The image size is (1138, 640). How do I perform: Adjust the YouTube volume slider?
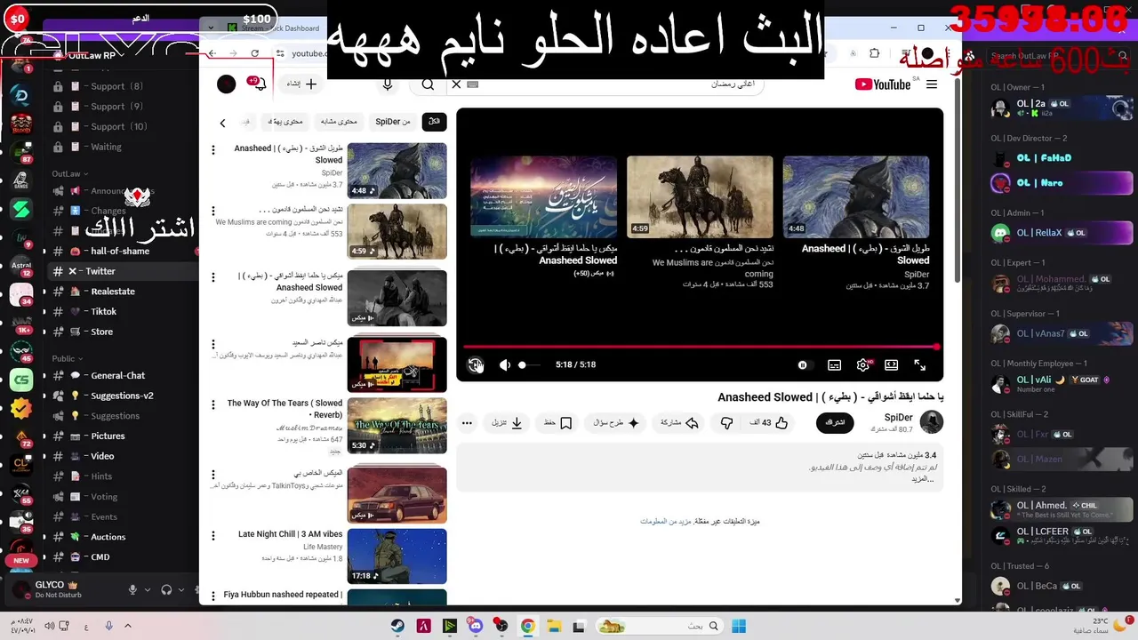tap(529, 364)
